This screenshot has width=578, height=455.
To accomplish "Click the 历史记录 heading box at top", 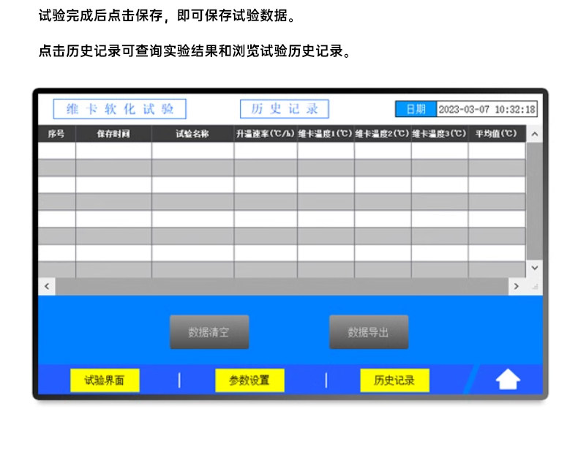I will 284,109.
